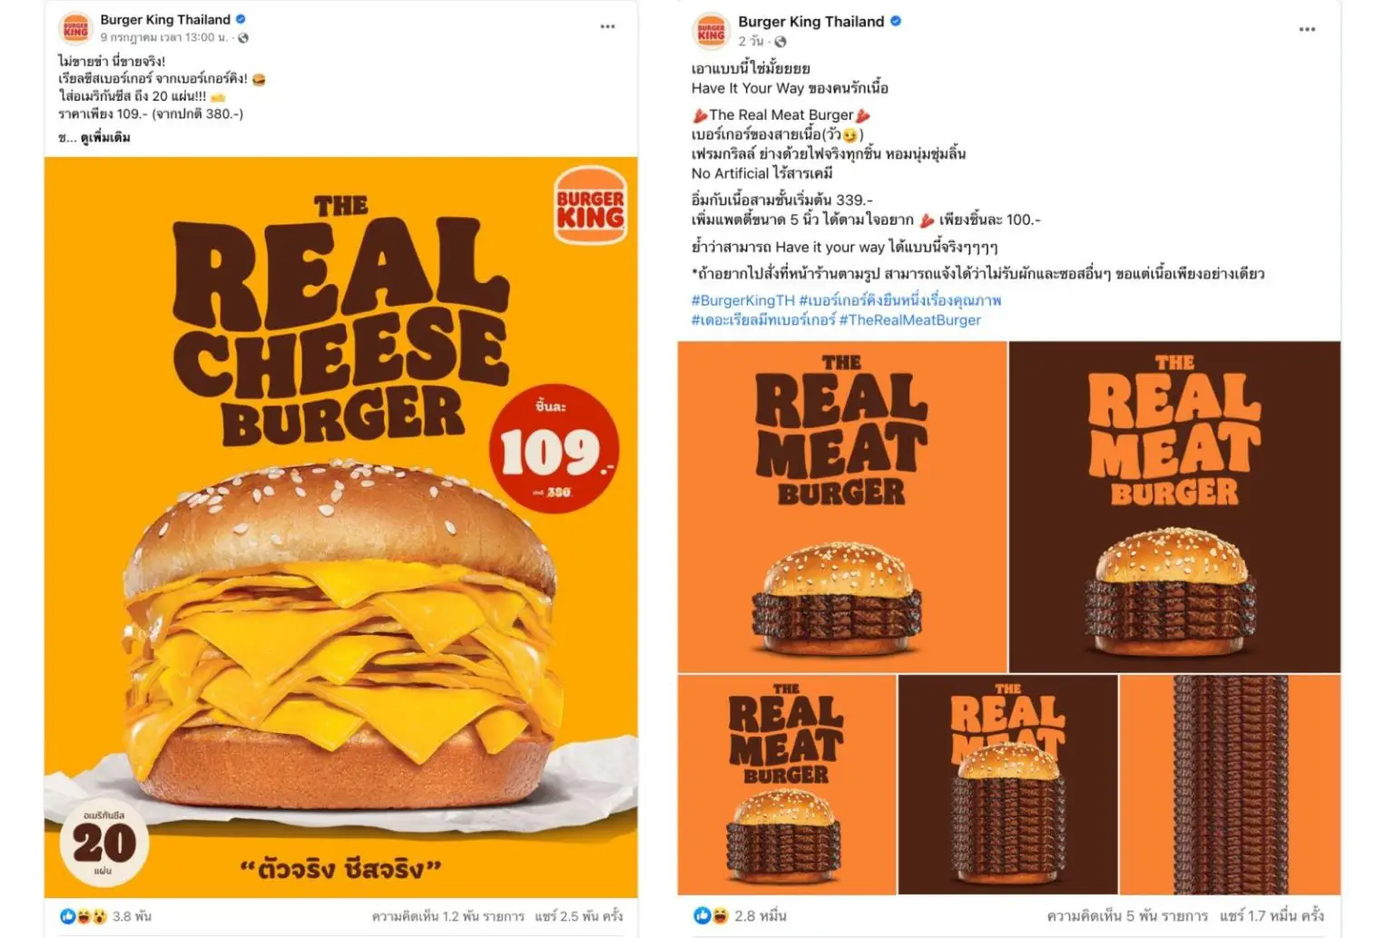Open the options menu on the cheeseburger post

tap(606, 26)
